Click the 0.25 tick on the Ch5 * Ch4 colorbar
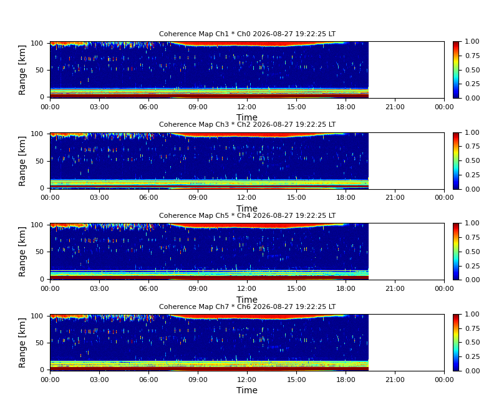499x412 pixels. point(472,266)
